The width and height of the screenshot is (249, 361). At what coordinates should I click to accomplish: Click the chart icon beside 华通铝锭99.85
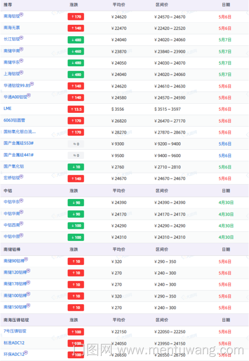coord(32,84)
